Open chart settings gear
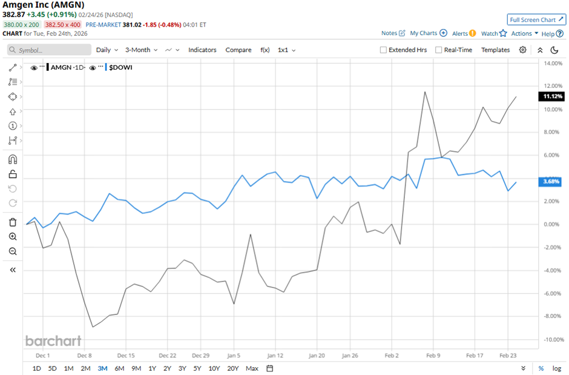The image size is (569, 375). point(522,50)
